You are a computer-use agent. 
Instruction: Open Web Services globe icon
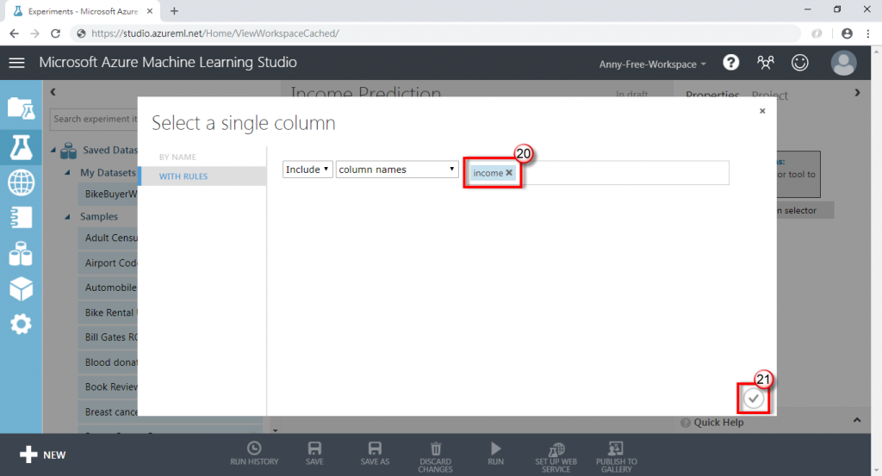click(x=21, y=182)
